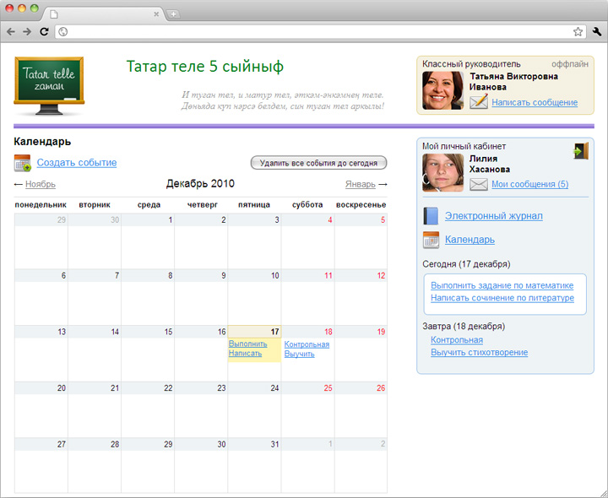
Task: Open Мои сообщения (5) link
Action: [530, 184]
